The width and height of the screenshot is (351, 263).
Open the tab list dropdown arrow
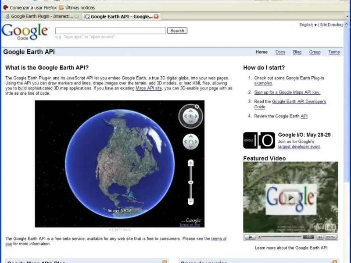point(347,17)
